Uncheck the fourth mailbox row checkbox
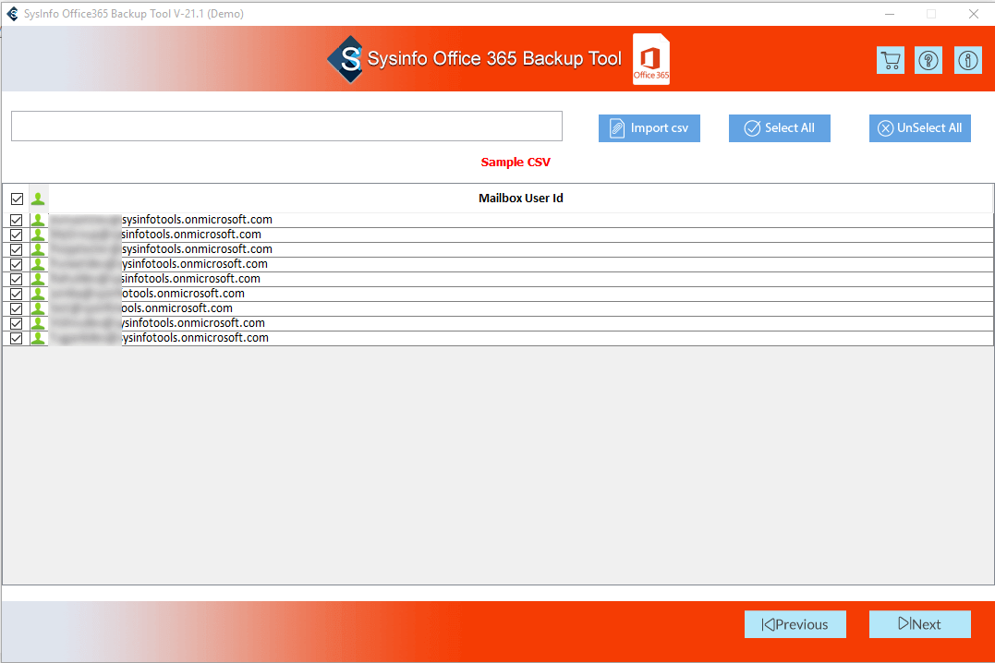The height and width of the screenshot is (663, 995). [x=17, y=264]
